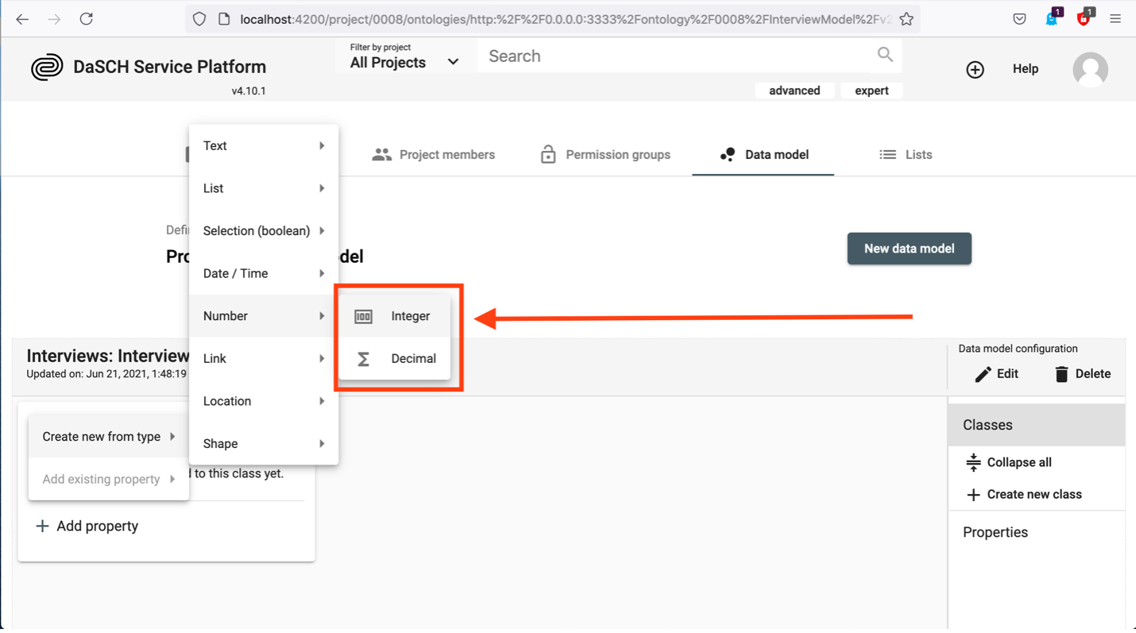Expand the Text submenu
1136x633 pixels.
pyautogui.click(x=263, y=146)
